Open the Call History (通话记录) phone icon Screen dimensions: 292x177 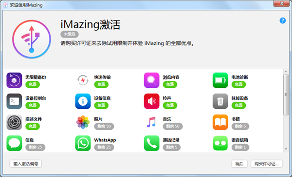[x=151, y=143]
